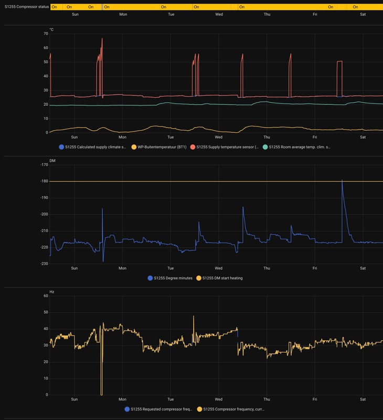
Task: Toggle S1255 DM start heating legend entry
Action: point(219,278)
